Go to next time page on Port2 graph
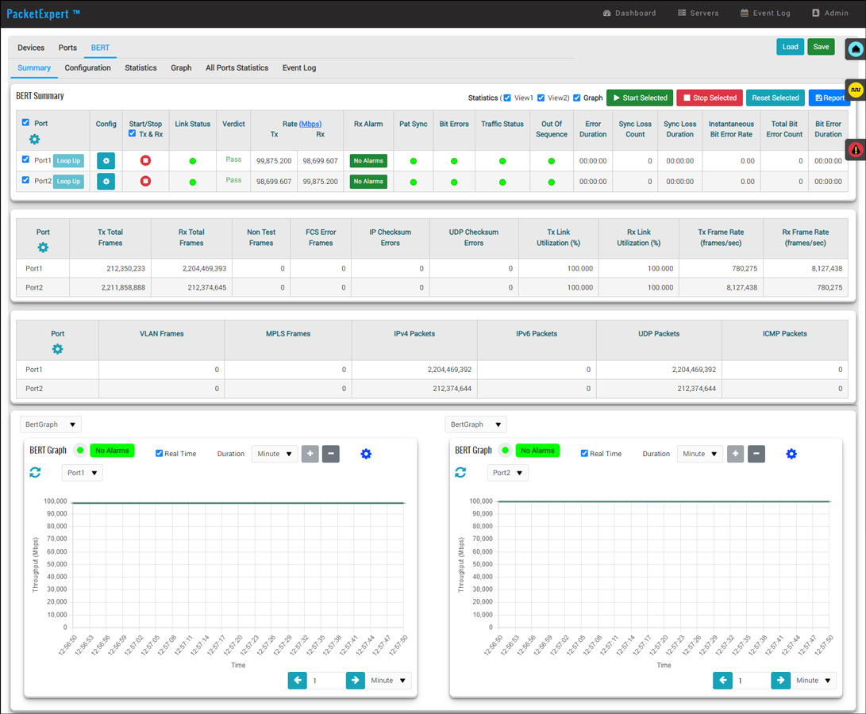The height and width of the screenshot is (714, 866). [x=781, y=681]
